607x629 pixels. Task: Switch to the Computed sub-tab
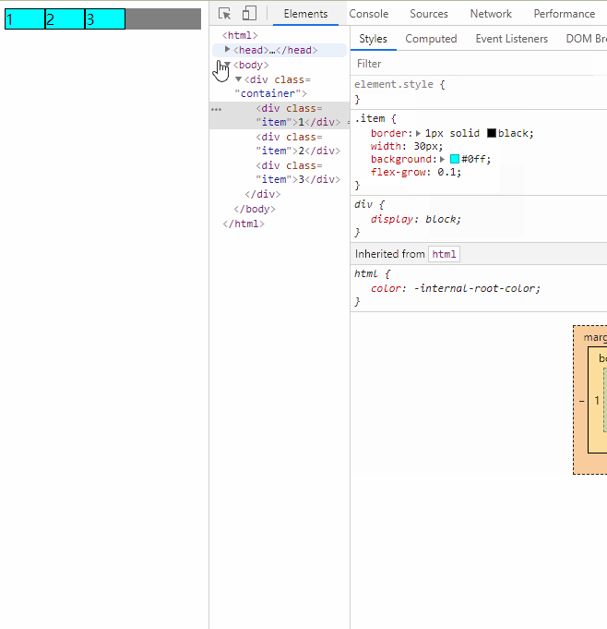431,39
